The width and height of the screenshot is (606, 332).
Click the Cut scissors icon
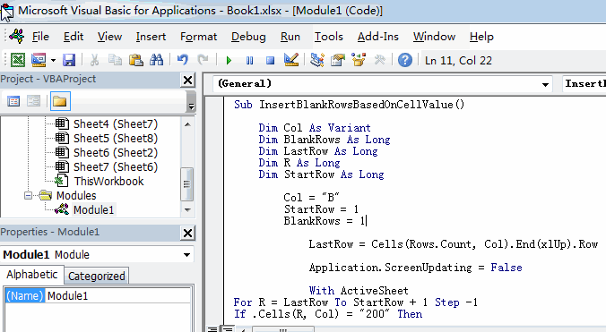click(94, 60)
